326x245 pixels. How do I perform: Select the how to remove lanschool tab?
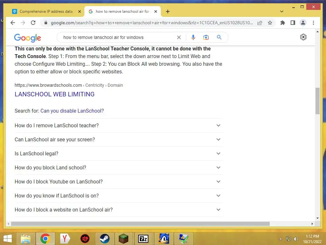123,11
